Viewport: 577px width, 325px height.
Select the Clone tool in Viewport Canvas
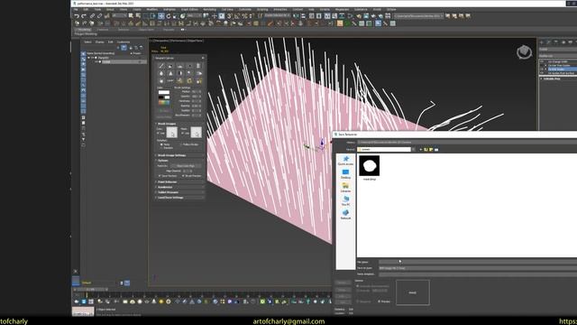tap(180, 66)
